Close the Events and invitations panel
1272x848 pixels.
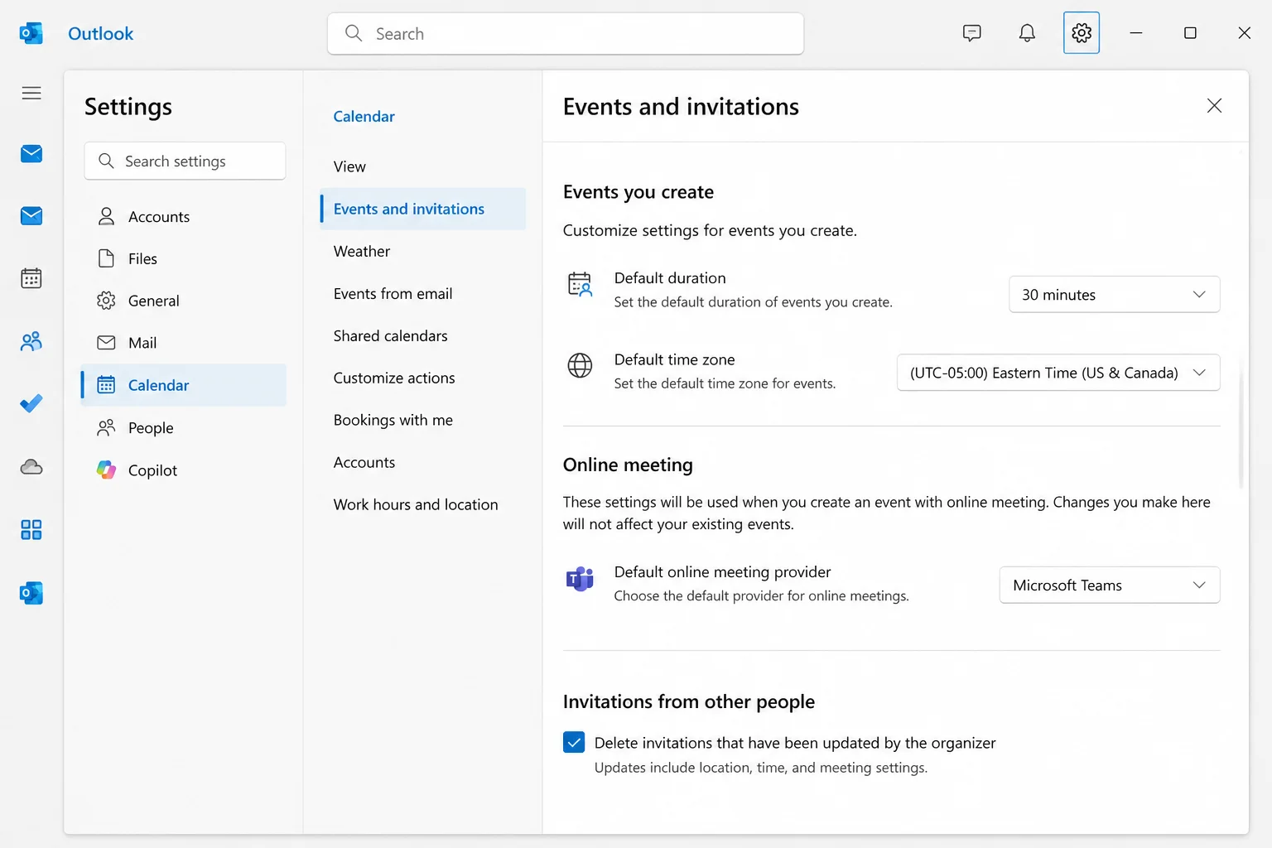1214,105
